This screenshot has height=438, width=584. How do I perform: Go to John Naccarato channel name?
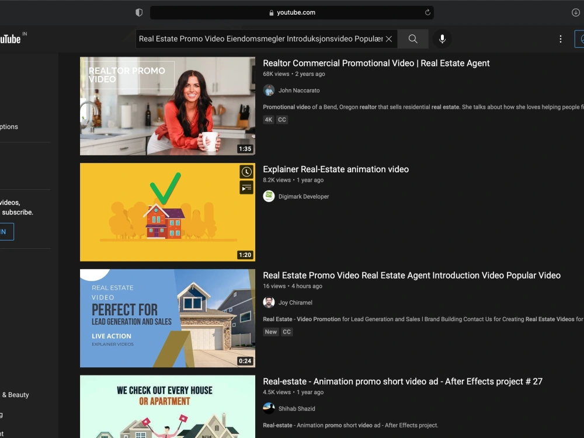click(298, 91)
